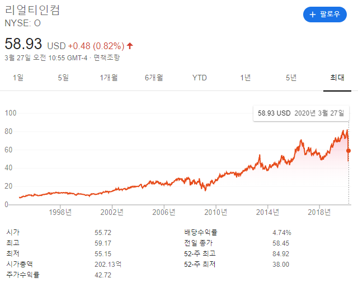Click the 배당수익률 value 4.74%
The height and width of the screenshot is (283, 358).
(282, 233)
